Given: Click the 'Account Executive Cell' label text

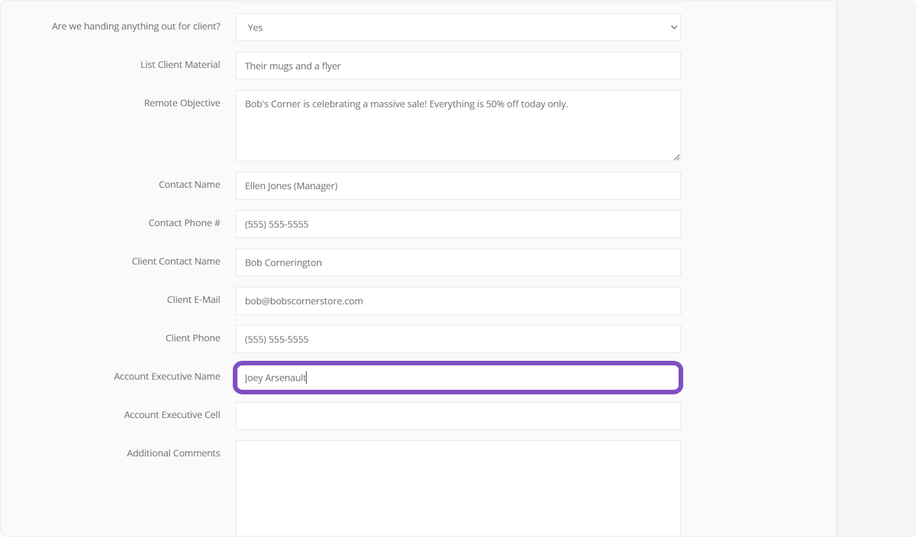Looking at the screenshot, I should pos(172,415).
